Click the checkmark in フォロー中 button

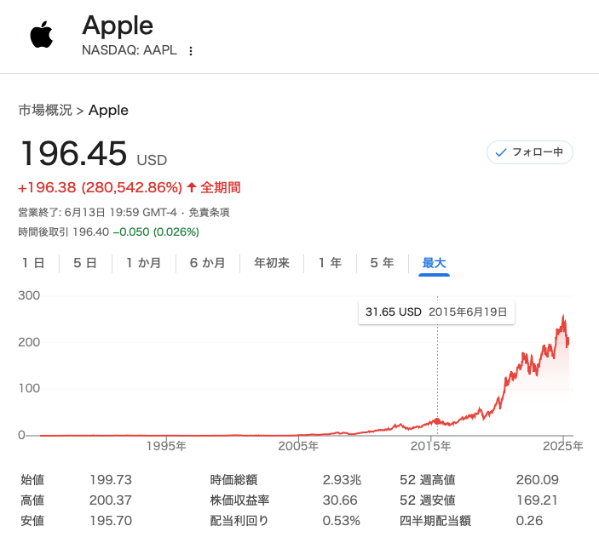pos(501,152)
